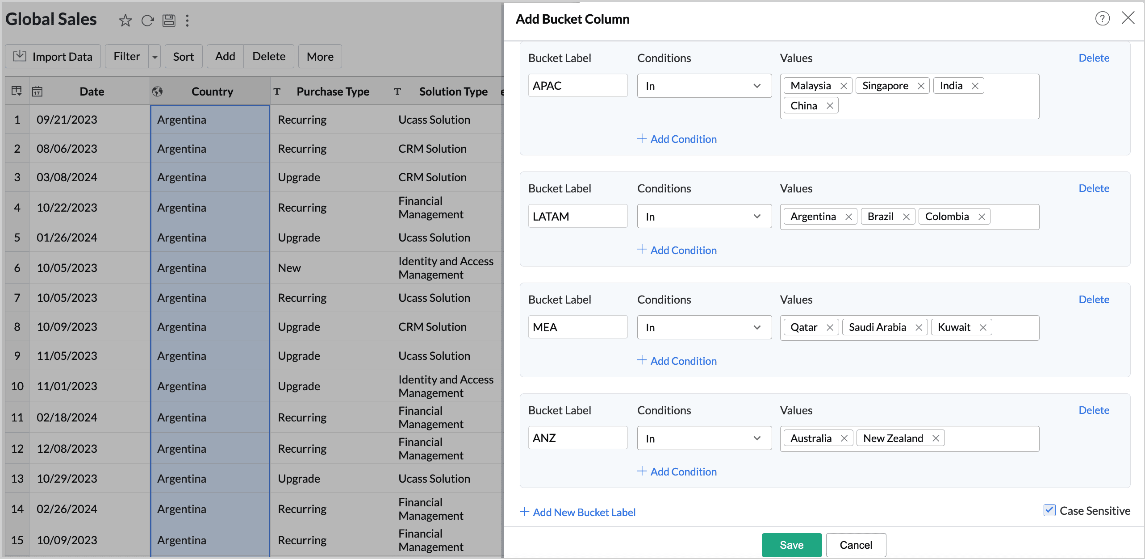Click the Sort toolbar button
1145x559 pixels.
click(x=184, y=57)
